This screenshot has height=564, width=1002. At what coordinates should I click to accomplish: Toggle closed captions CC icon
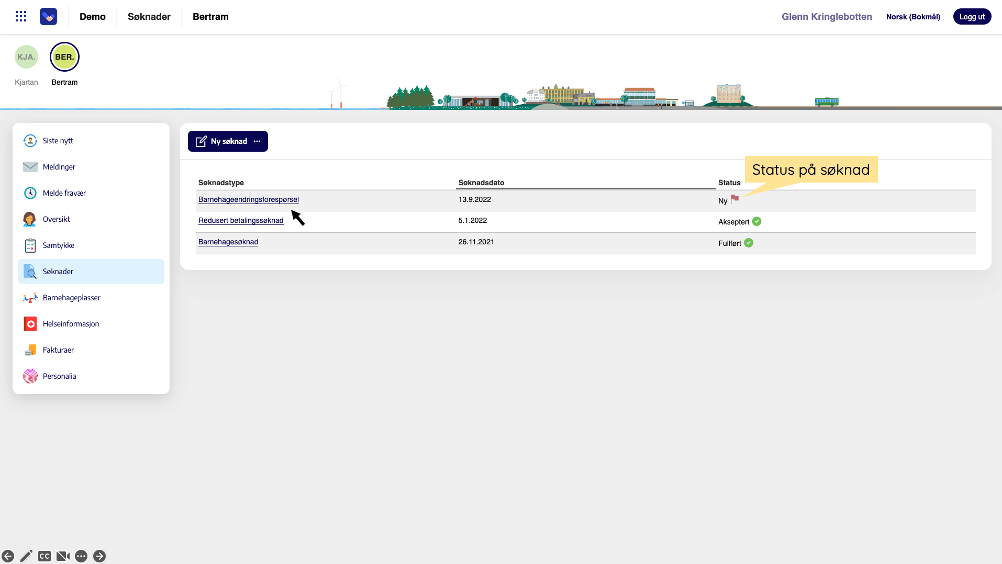pyautogui.click(x=44, y=556)
